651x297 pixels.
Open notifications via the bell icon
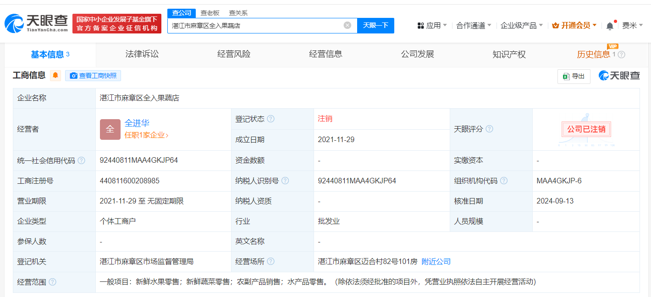[610, 25]
